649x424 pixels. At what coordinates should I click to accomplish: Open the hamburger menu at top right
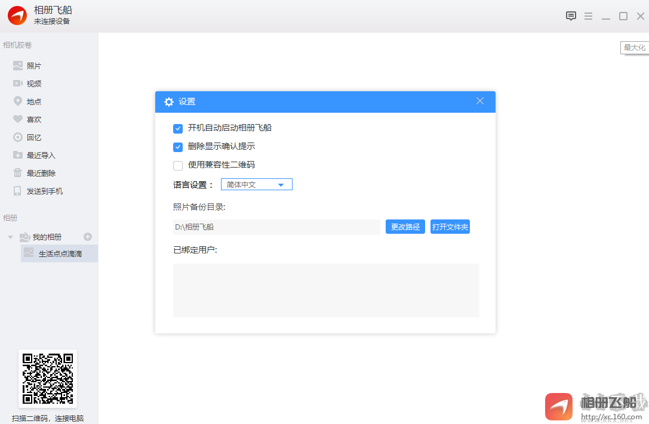tap(588, 16)
